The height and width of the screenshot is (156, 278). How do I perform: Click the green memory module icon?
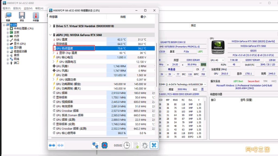(x=203, y=64)
